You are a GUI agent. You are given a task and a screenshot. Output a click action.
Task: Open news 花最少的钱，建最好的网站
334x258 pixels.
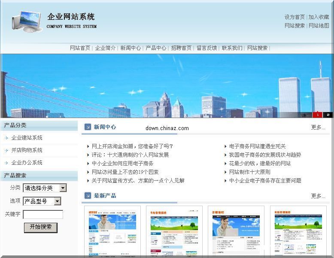click(260, 164)
